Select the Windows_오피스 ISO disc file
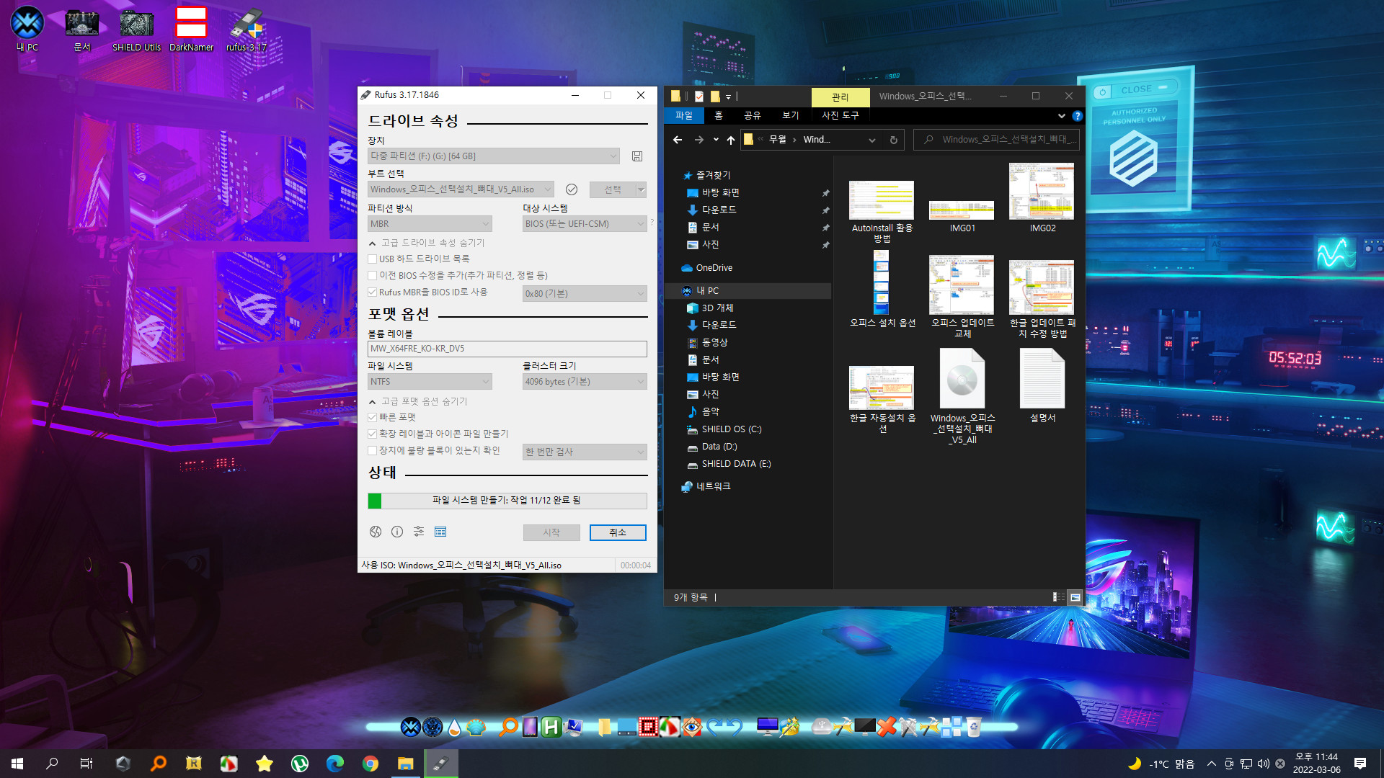 tap(962, 397)
